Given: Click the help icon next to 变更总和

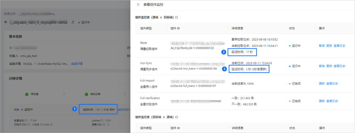Looking at the screenshot, I should click(26, 121).
